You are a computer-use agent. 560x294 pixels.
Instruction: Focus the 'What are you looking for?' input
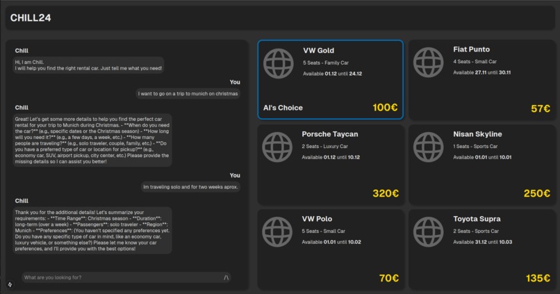(x=126, y=277)
